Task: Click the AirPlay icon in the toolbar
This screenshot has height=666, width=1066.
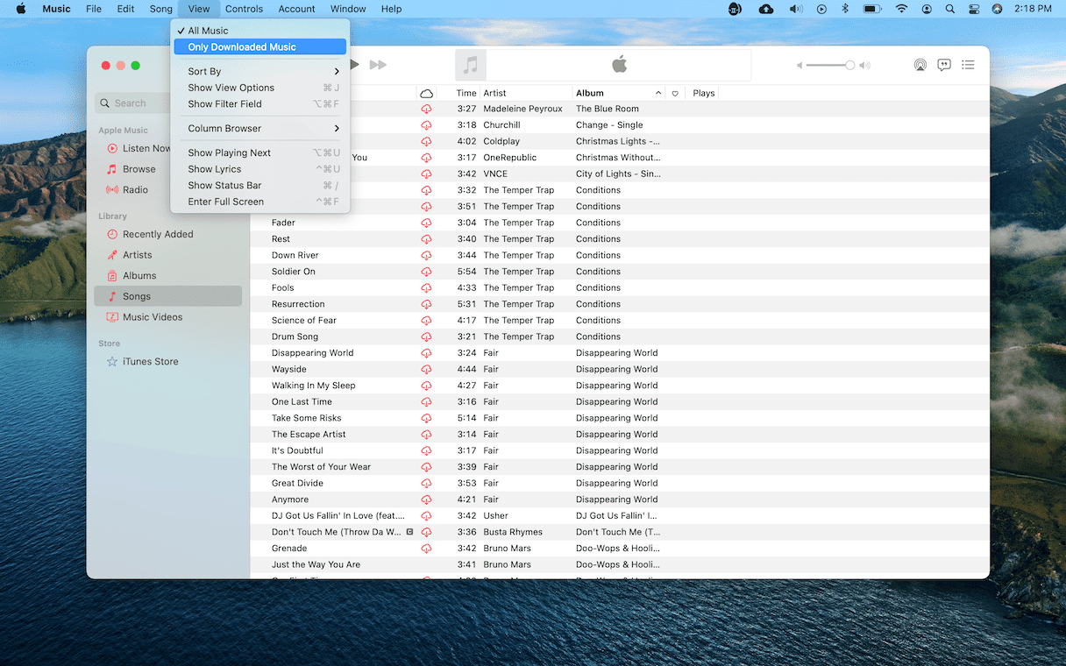Action: (920, 65)
